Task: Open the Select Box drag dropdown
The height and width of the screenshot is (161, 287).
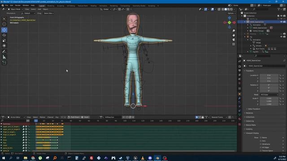Action: [48, 13]
